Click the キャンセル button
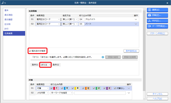This screenshot has height=103, width=171. click(x=157, y=94)
